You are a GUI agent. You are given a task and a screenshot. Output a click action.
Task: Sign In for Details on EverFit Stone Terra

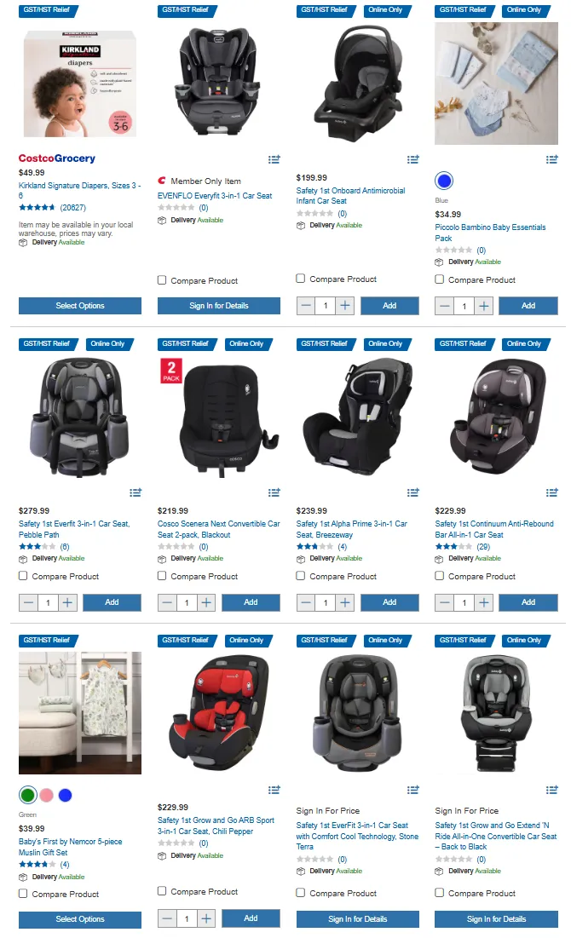click(357, 919)
